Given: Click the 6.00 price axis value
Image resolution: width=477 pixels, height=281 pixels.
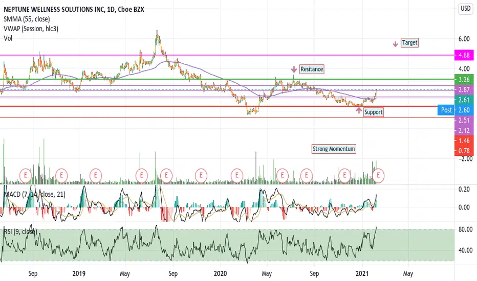Looking at the screenshot, I should coord(464,39).
